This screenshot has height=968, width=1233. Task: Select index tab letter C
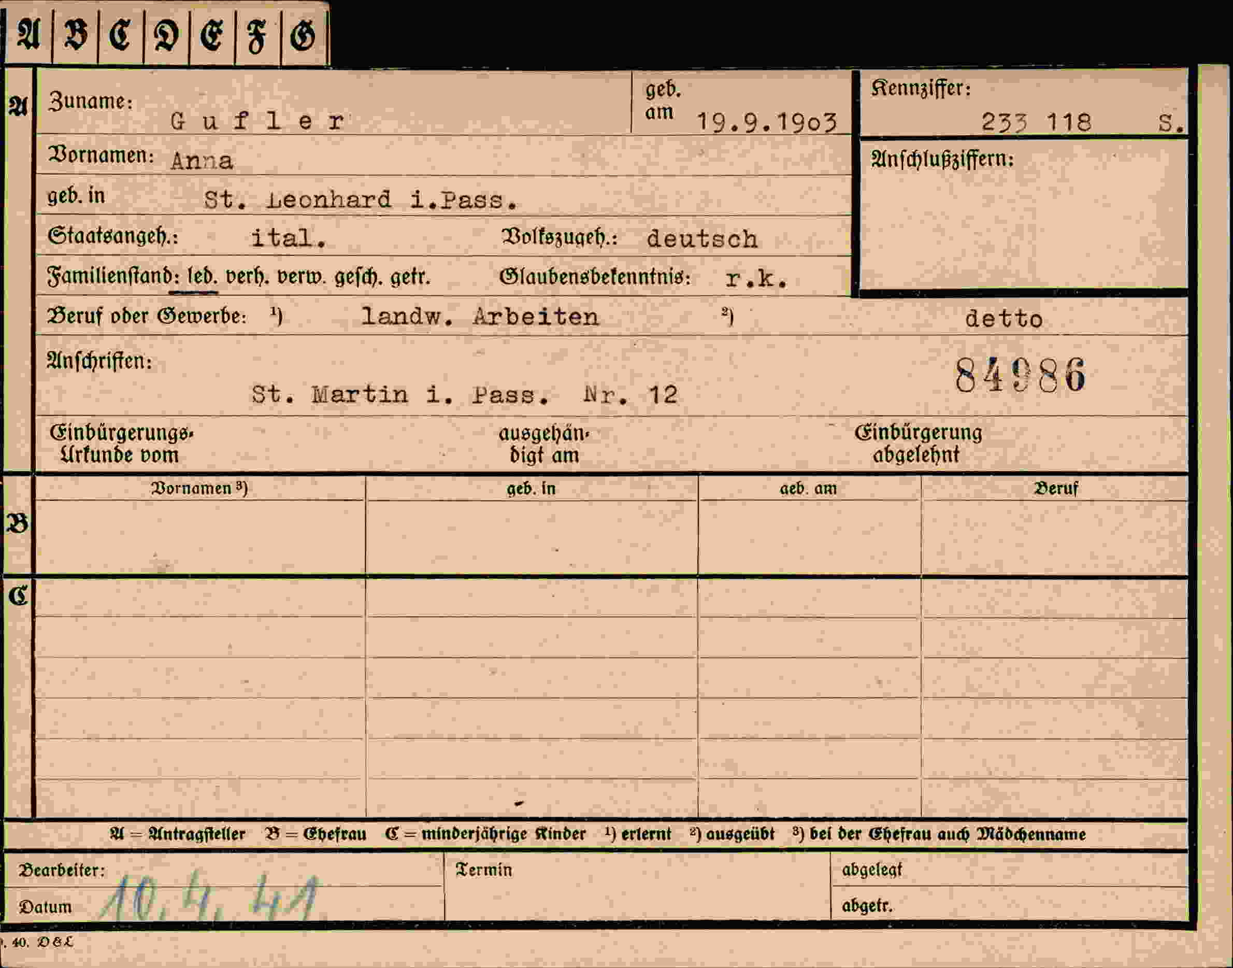coord(121,35)
